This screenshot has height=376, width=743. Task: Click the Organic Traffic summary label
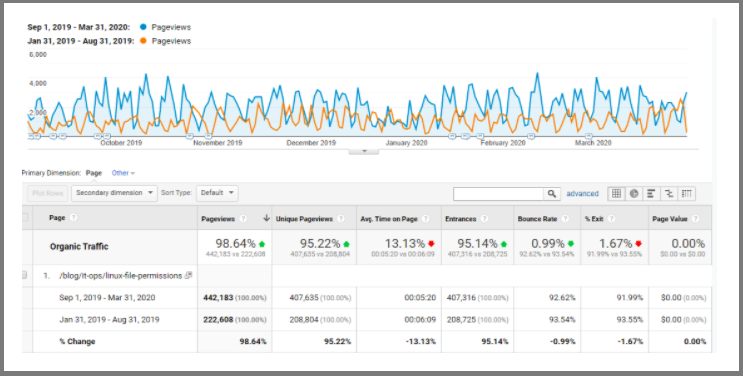(x=79, y=247)
